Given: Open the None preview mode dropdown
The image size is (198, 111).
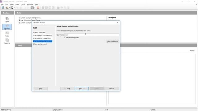Looking at the screenshot, I should 192,51.
